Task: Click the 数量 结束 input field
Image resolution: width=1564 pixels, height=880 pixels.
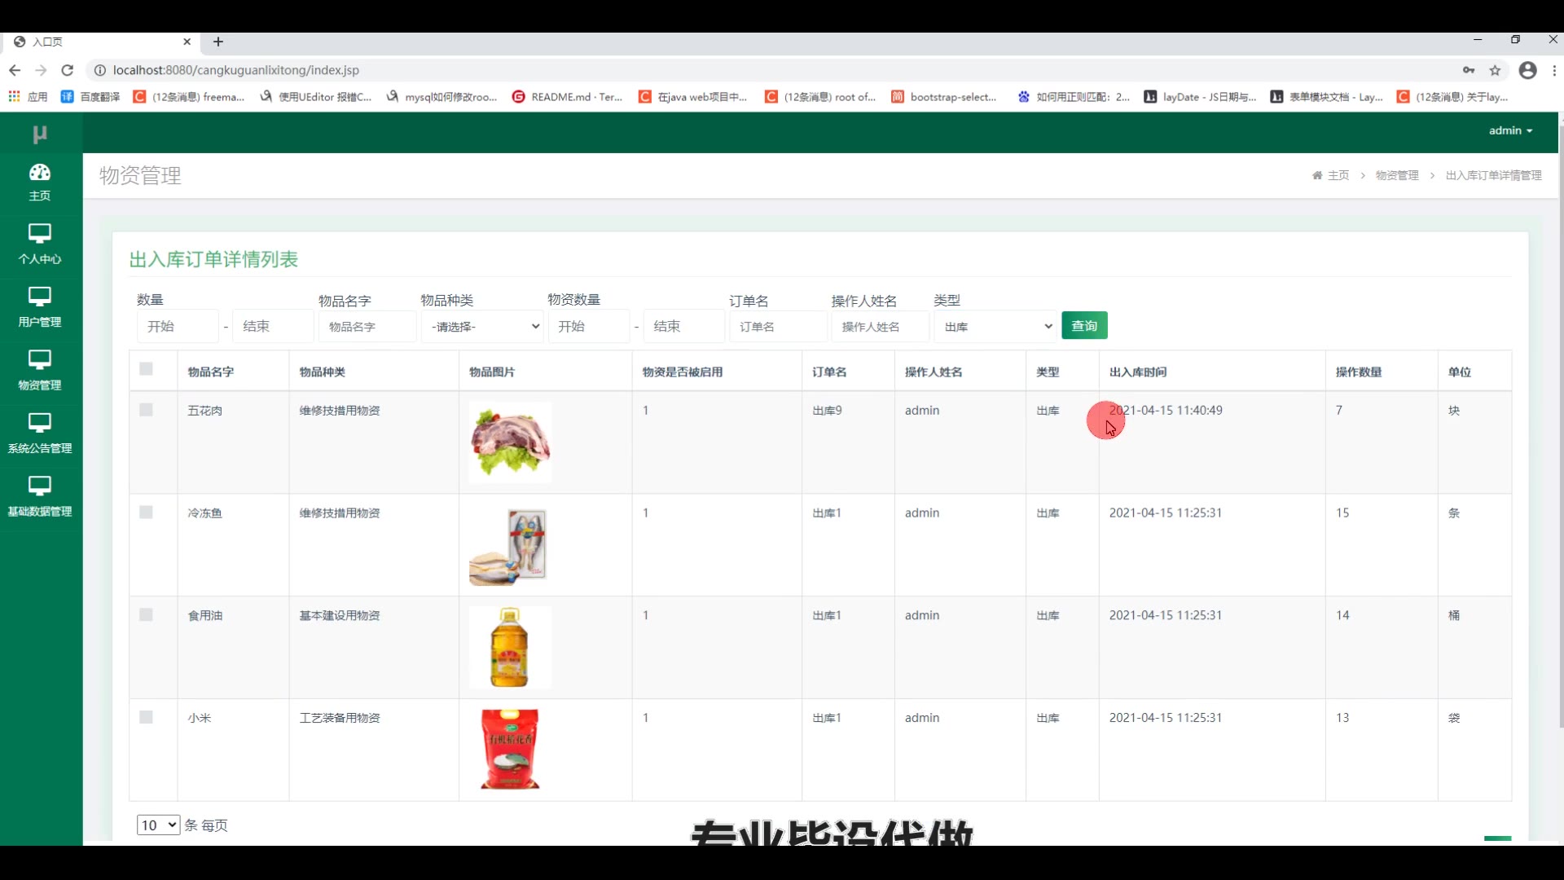Action: [273, 326]
